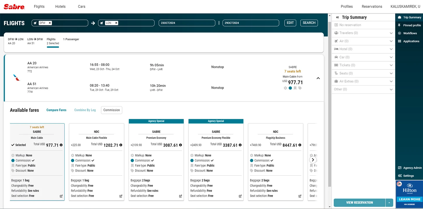This screenshot has width=423, height=209.
Task: Click the Sabre logo
Action: (14, 6)
